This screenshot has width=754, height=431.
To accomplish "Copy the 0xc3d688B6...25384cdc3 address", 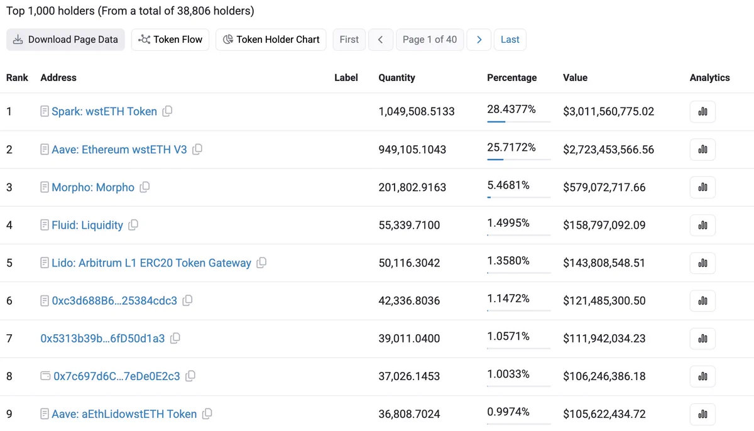I will tap(187, 300).
